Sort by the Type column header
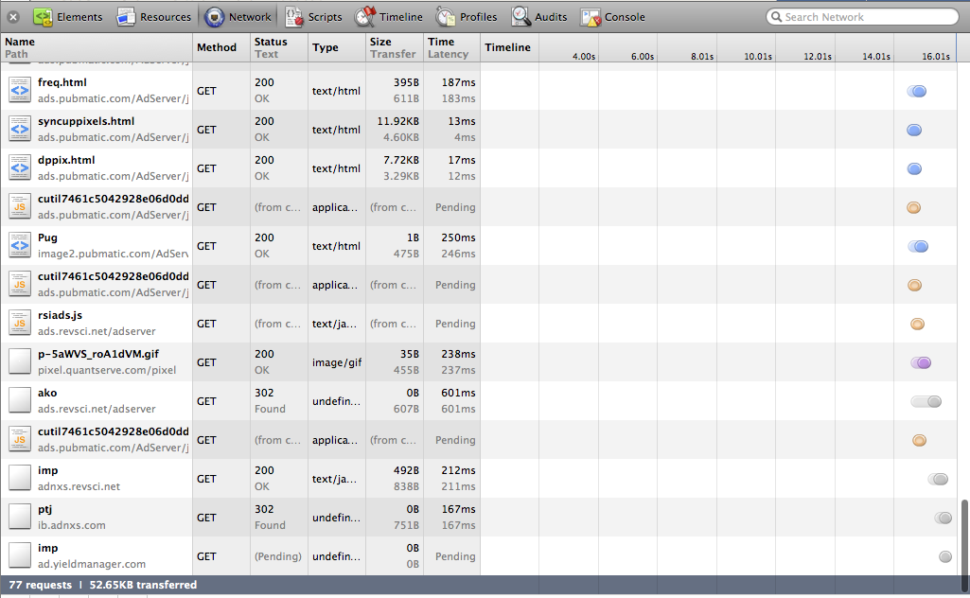This screenshot has width=970, height=598. (337, 47)
